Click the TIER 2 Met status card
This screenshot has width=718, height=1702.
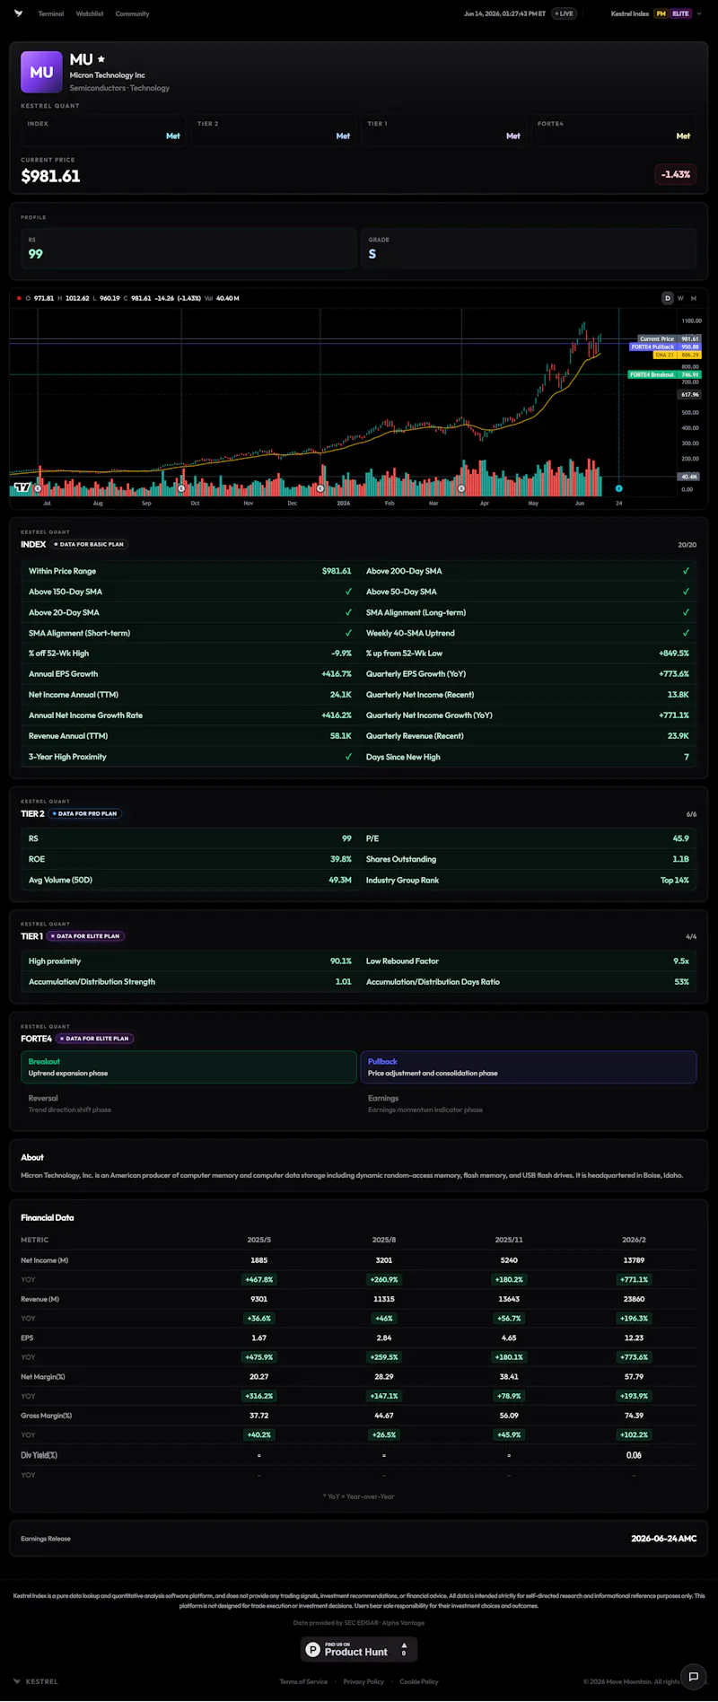tap(274, 131)
